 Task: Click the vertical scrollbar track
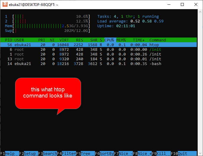click(200, 83)
